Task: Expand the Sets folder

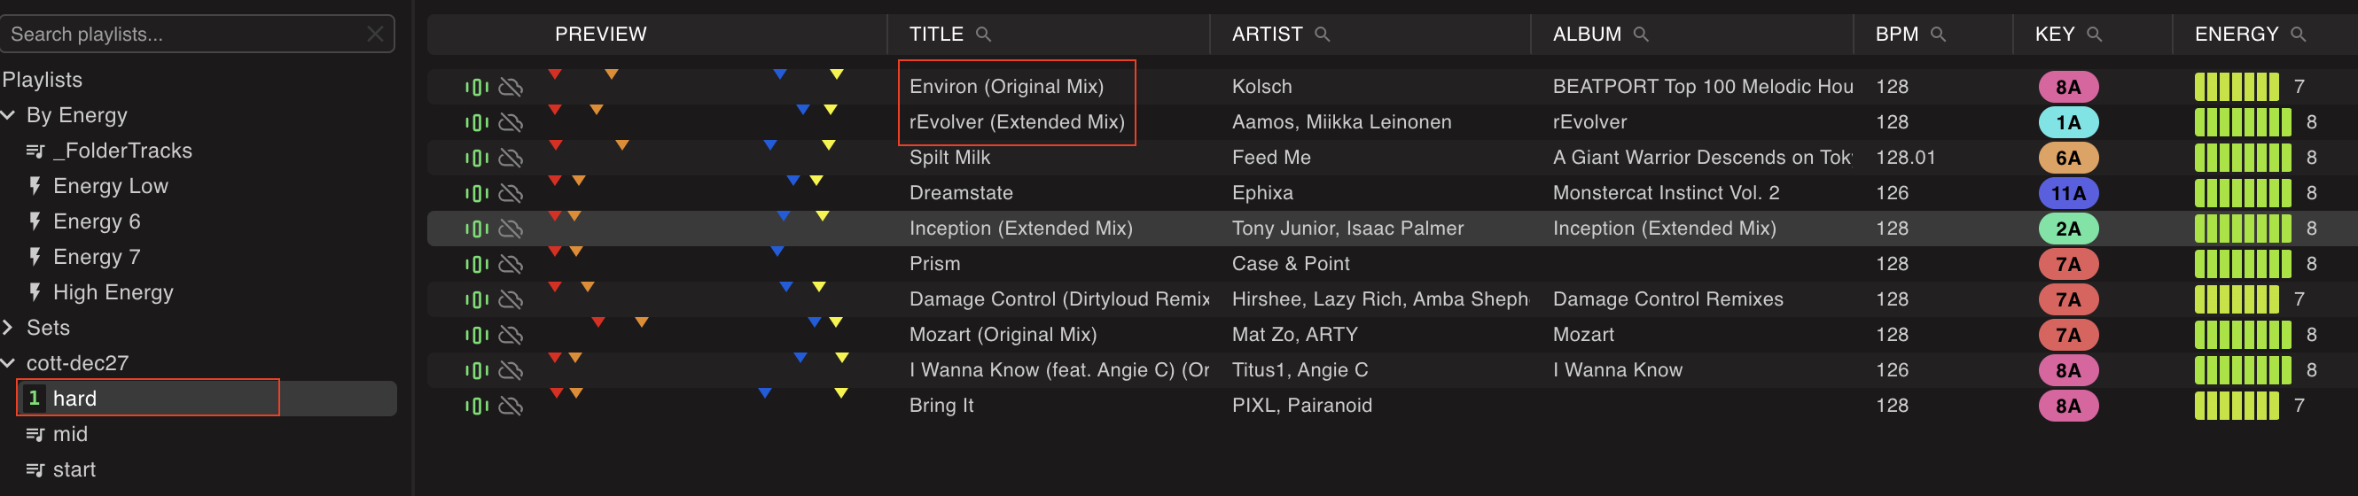Action: (x=8, y=328)
